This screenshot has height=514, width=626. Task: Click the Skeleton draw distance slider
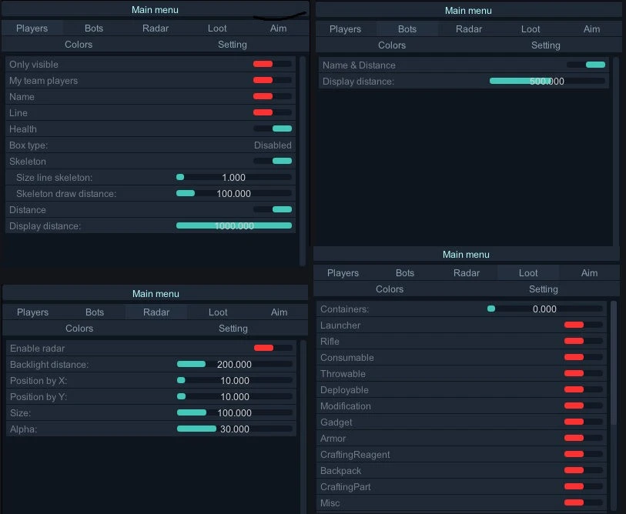pyautogui.click(x=233, y=193)
